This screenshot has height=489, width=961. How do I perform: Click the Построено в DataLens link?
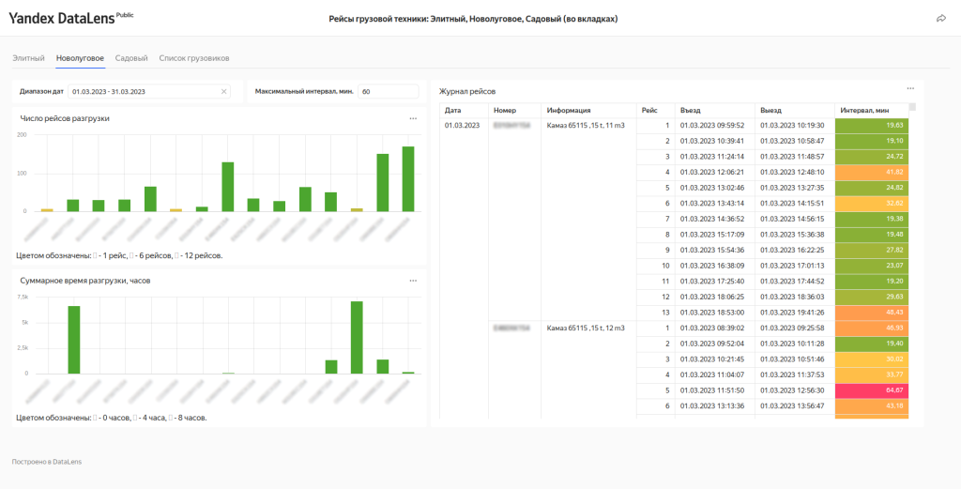46,462
